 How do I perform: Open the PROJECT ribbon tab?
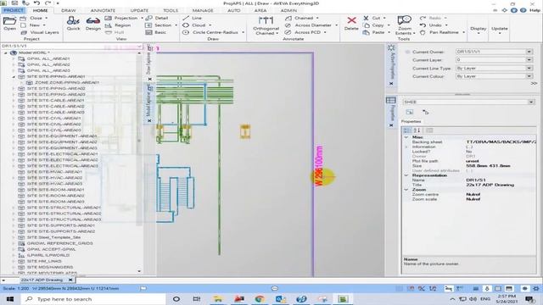click(14, 10)
